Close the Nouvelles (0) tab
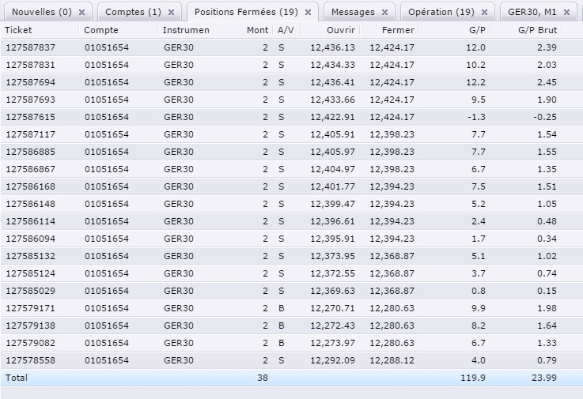 point(82,13)
